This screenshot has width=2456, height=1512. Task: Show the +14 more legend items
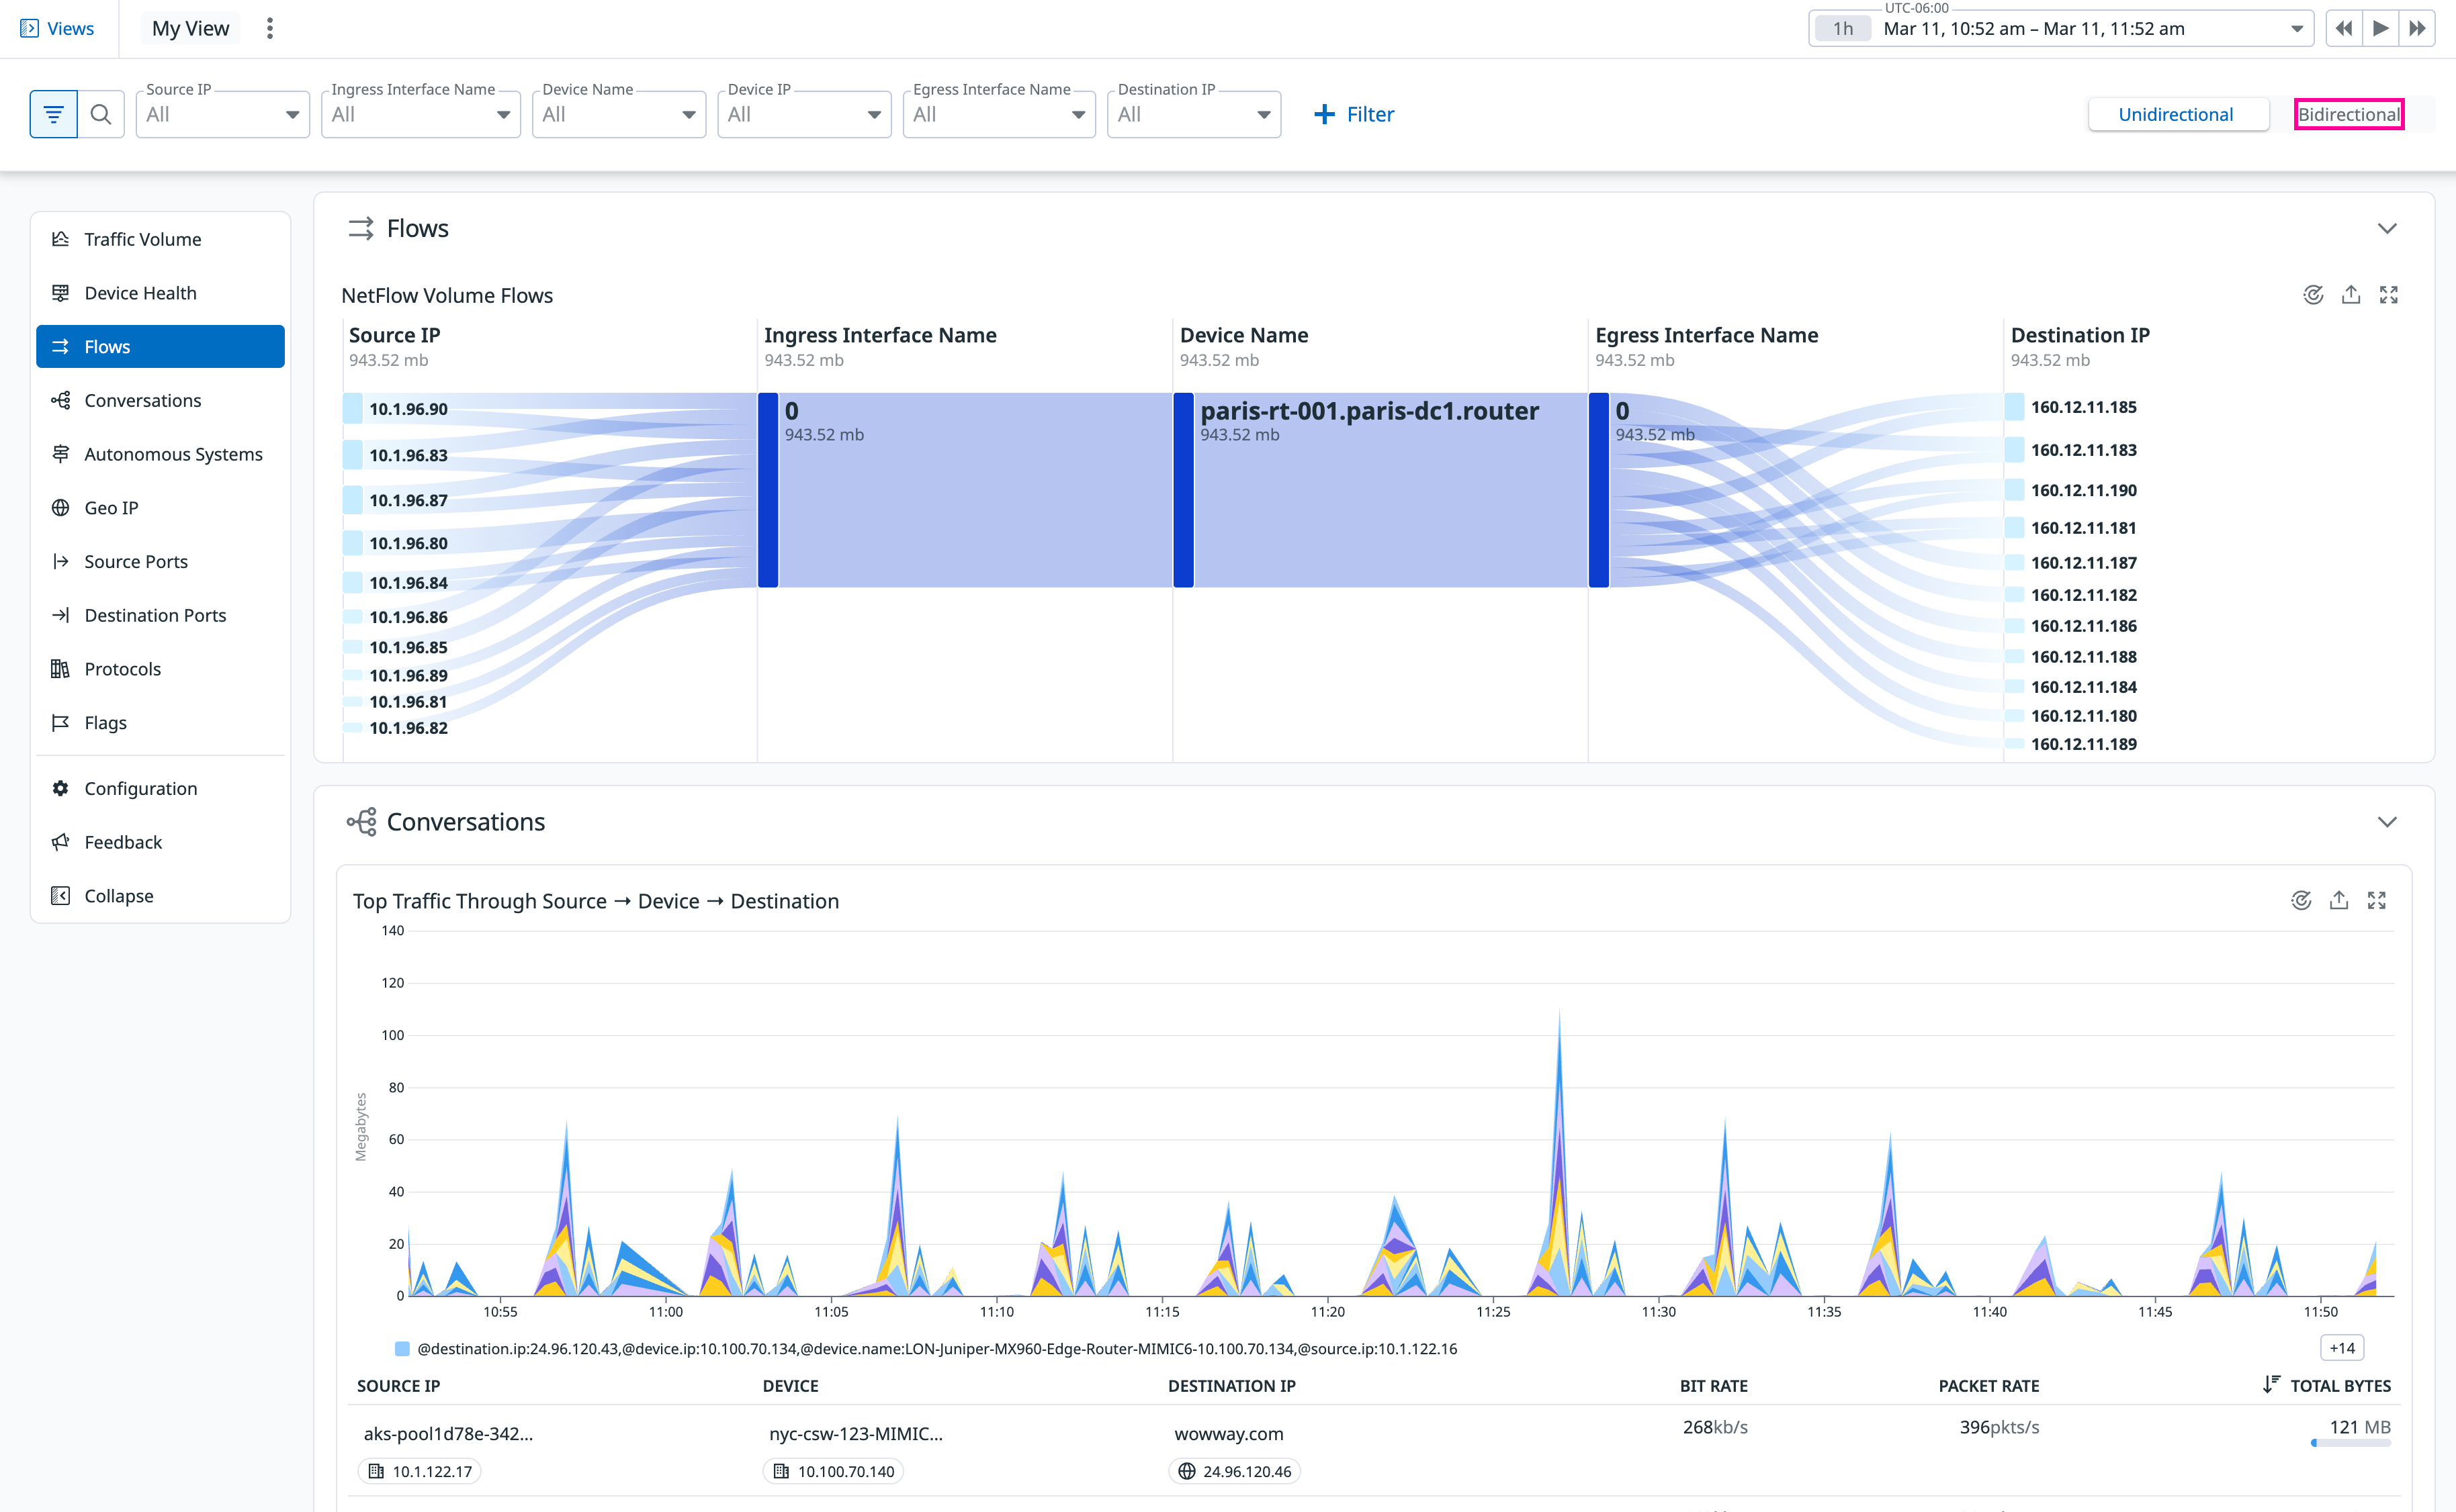coord(2341,1348)
